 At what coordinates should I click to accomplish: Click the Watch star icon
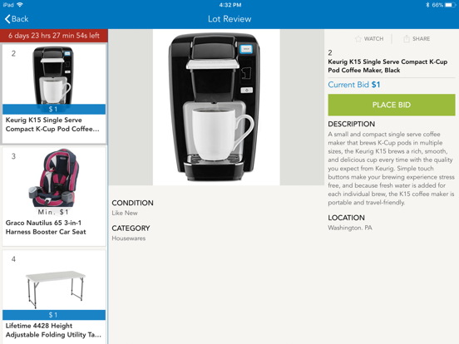point(358,38)
